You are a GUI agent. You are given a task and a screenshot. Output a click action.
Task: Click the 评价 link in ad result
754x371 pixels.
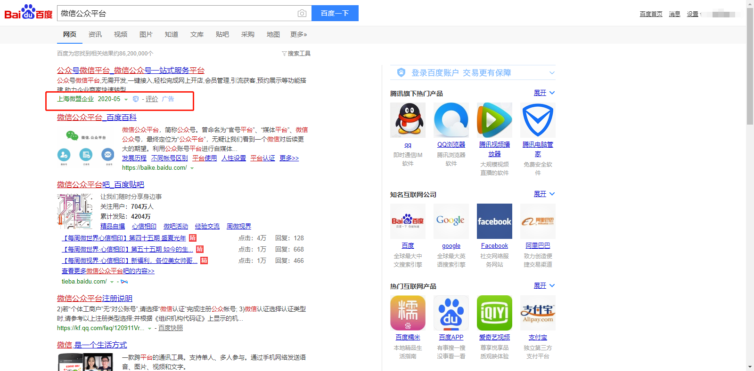pos(152,99)
